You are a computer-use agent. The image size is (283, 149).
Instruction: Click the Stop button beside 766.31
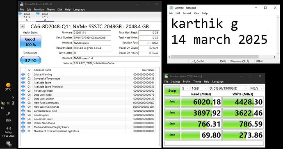click(172, 124)
